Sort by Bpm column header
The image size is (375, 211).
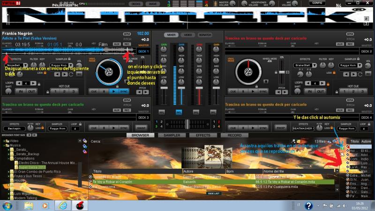click(x=244, y=171)
